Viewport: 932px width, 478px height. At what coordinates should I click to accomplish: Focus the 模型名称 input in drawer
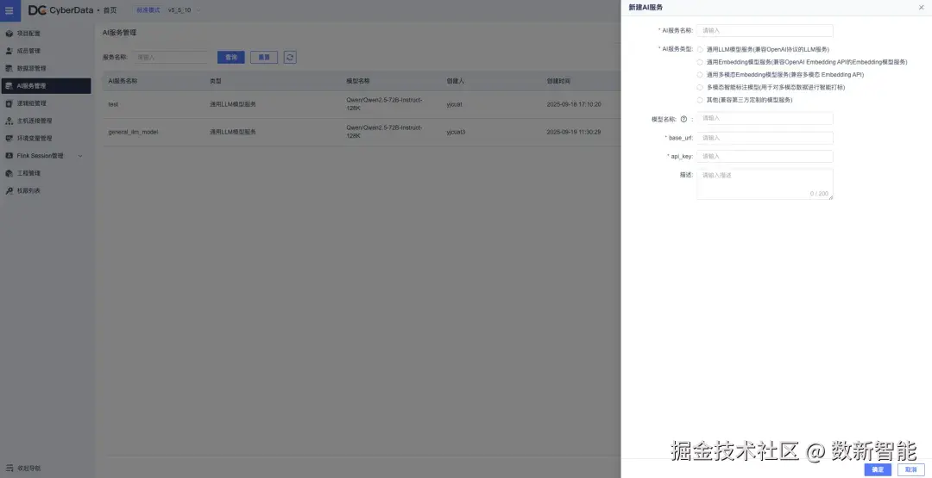(765, 119)
